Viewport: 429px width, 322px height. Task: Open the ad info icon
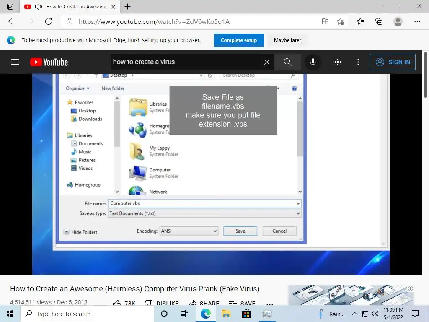[411, 288]
